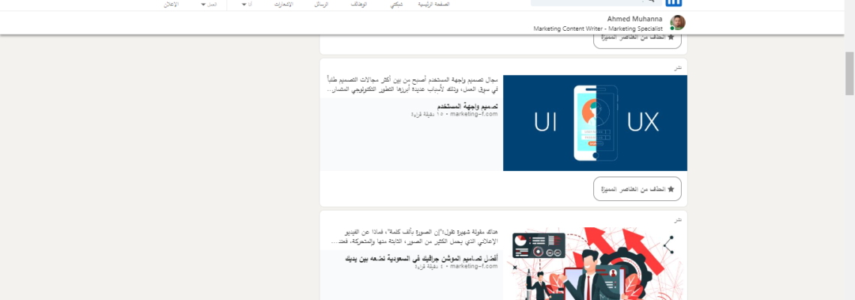This screenshot has height=300, width=855.
Task: Open the الإشعارات notifications tab
Action: pyautogui.click(x=283, y=4)
